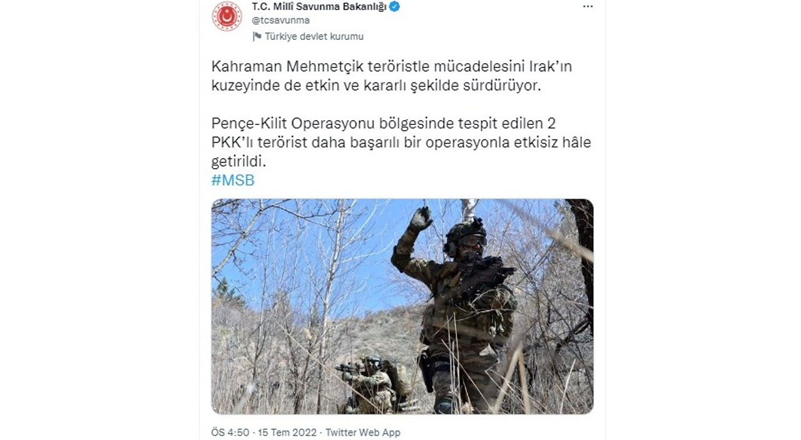This screenshot has height=440, width=801.
Task: Click the raised gloved hand in the photo
Action: [421, 218]
